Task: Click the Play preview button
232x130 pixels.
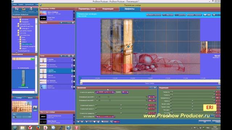Action: pyautogui.click(x=87, y=122)
